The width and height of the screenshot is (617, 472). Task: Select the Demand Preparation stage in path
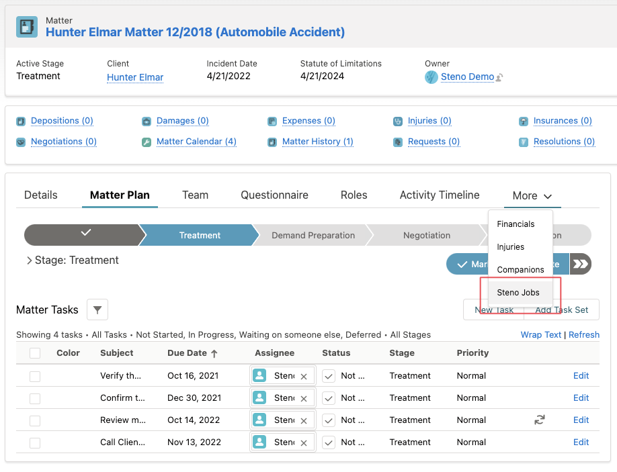313,235
